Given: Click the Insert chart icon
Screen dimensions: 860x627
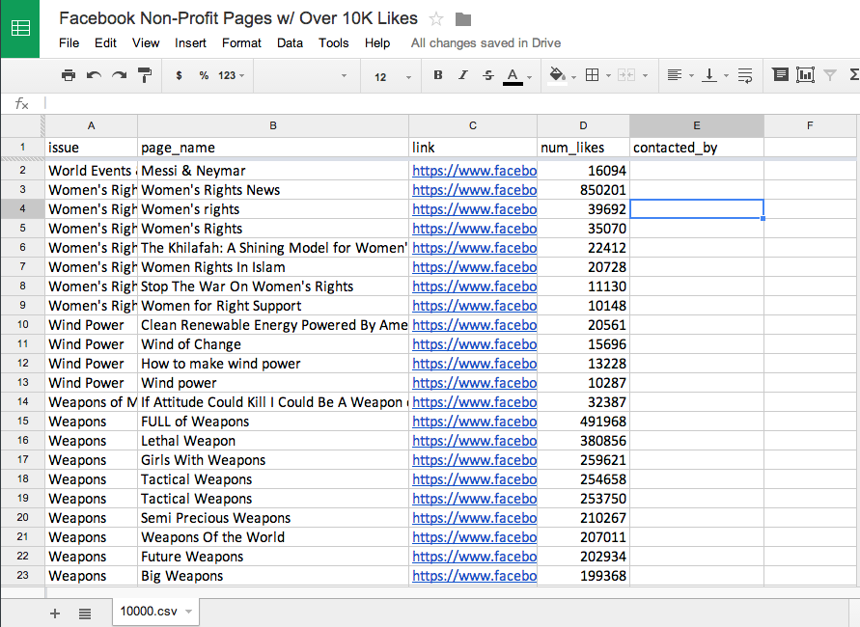Looking at the screenshot, I should [x=805, y=74].
